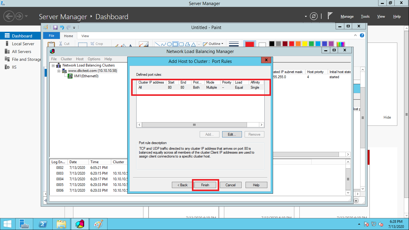Click the Affinity column header
Image resolution: width=409 pixels, height=230 pixels.
255,82
